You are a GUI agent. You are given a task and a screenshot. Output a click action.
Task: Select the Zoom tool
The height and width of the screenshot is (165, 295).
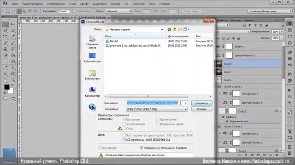click(x=13, y=80)
